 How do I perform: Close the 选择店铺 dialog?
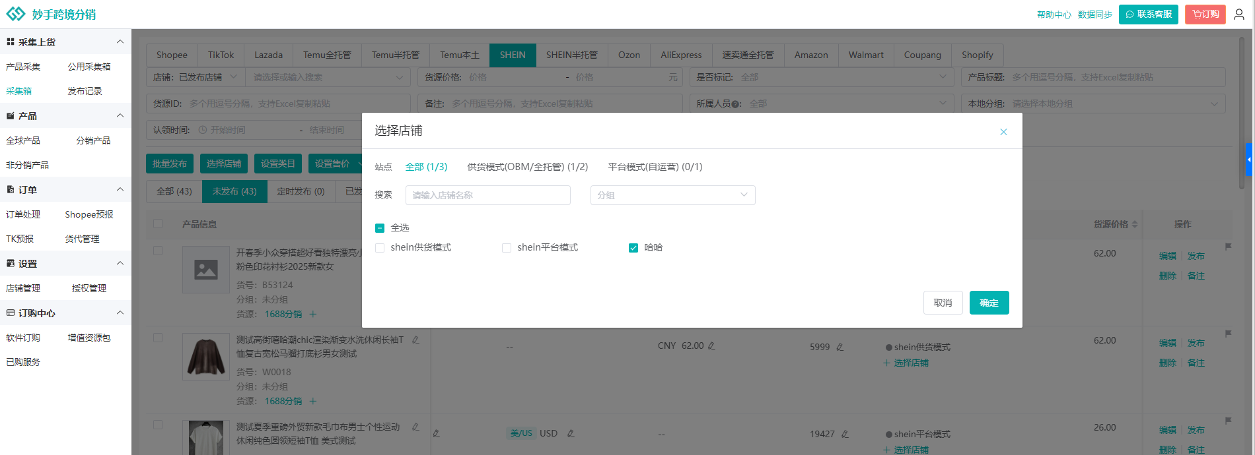[x=1003, y=132]
